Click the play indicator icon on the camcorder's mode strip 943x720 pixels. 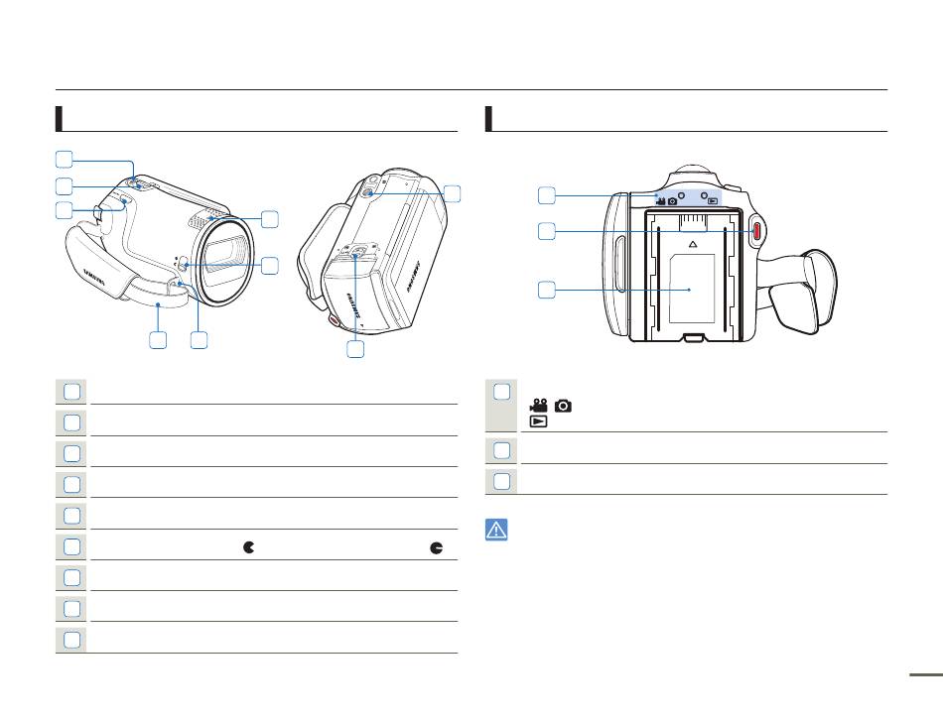click(x=713, y=201)
